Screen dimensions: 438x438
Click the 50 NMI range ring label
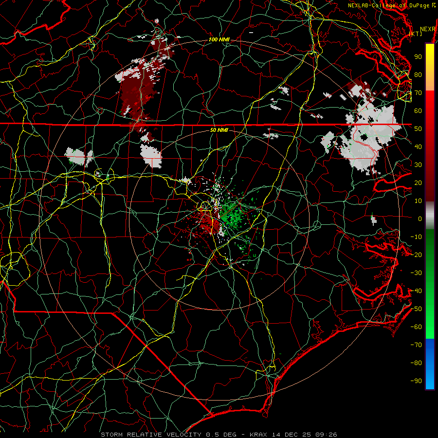[219, 130]
